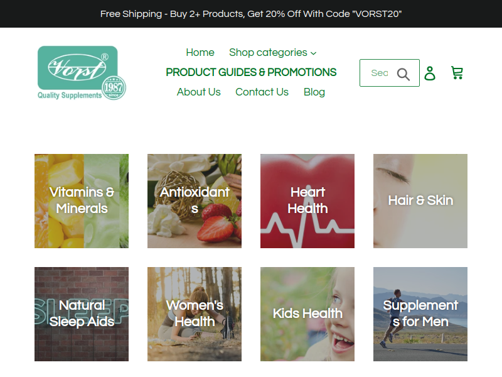Open Supplements for Men category
This screenshot has height=377, width=502.
click(x=420, y=314)
